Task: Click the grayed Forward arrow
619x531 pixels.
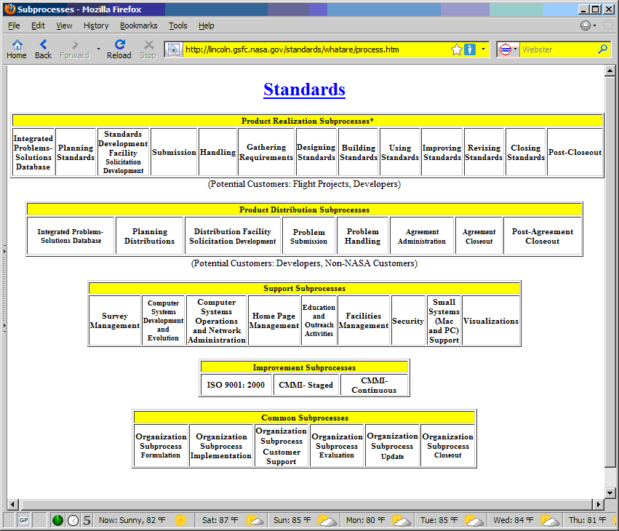Action: coord(74,49)
